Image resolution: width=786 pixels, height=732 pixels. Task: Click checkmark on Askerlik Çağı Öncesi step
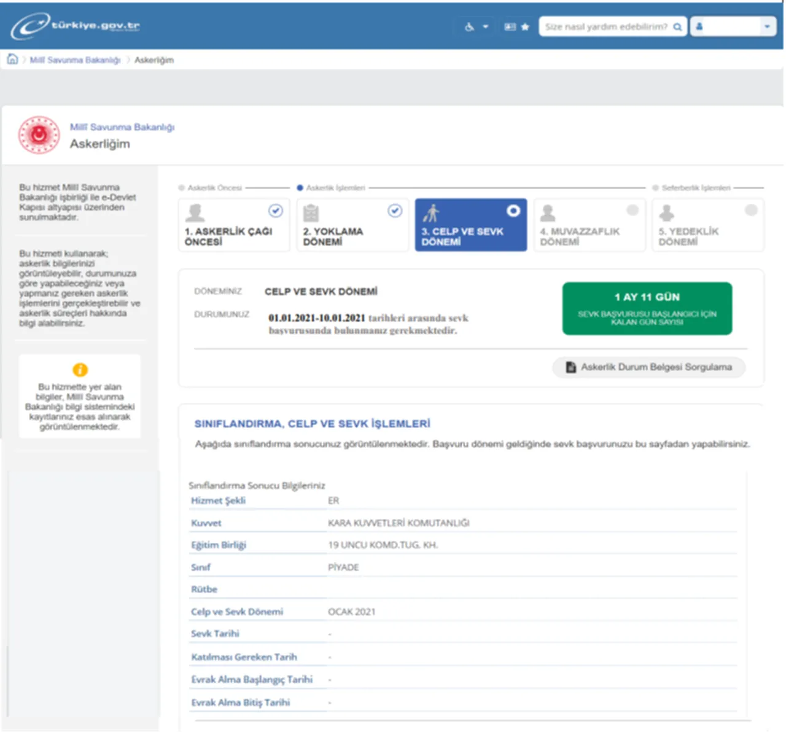click(x=276, y=211)
